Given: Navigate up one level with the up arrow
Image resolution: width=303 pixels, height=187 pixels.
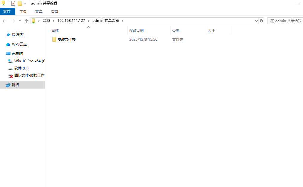Looking at the screenshot, I should tap(26, 21).
